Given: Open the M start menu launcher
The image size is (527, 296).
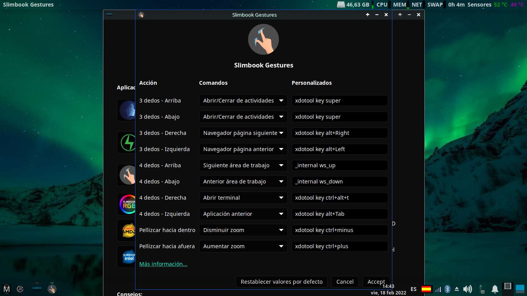Looking at the screenshot, I should (x=7, y=289).
